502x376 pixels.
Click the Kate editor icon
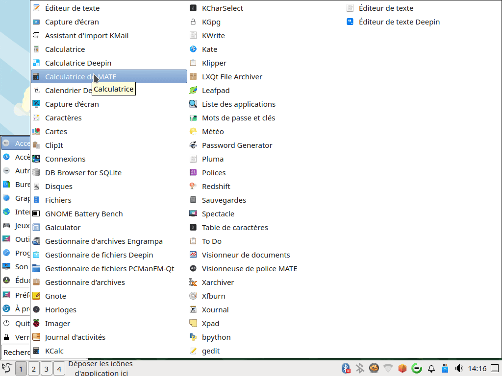coord(193,49)
